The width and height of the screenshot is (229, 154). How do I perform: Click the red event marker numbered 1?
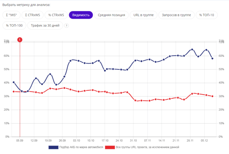(20, 39)
